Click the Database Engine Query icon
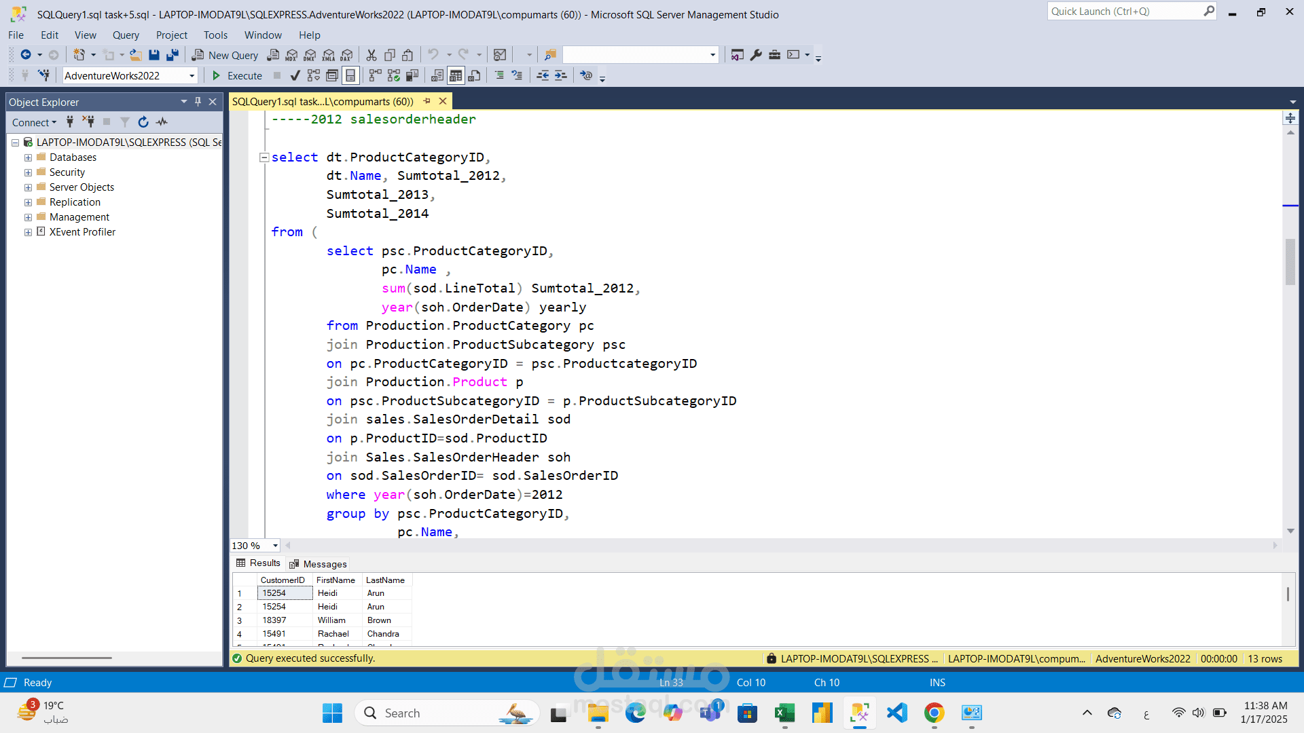The image size is (1304, 733). (273, 55)
